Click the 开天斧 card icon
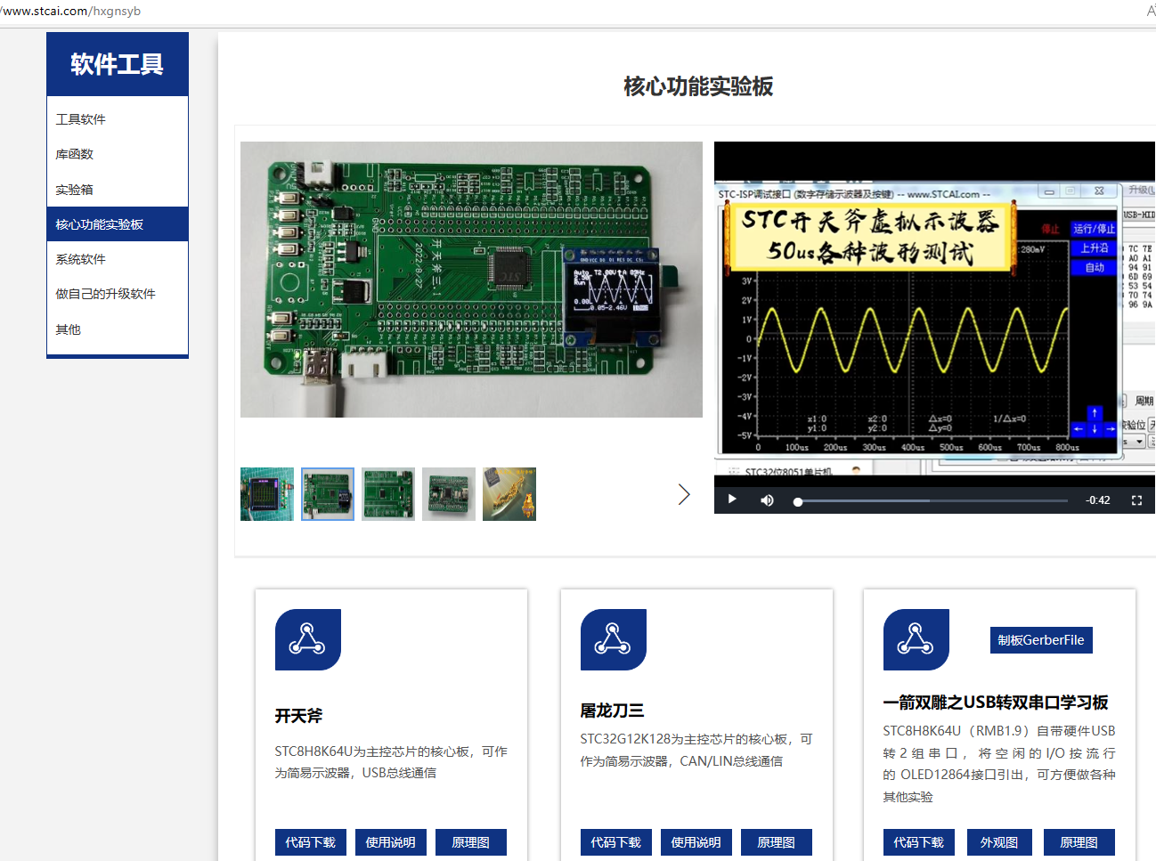The height and width of the screenshot is (861, 1156). (308, 639)
